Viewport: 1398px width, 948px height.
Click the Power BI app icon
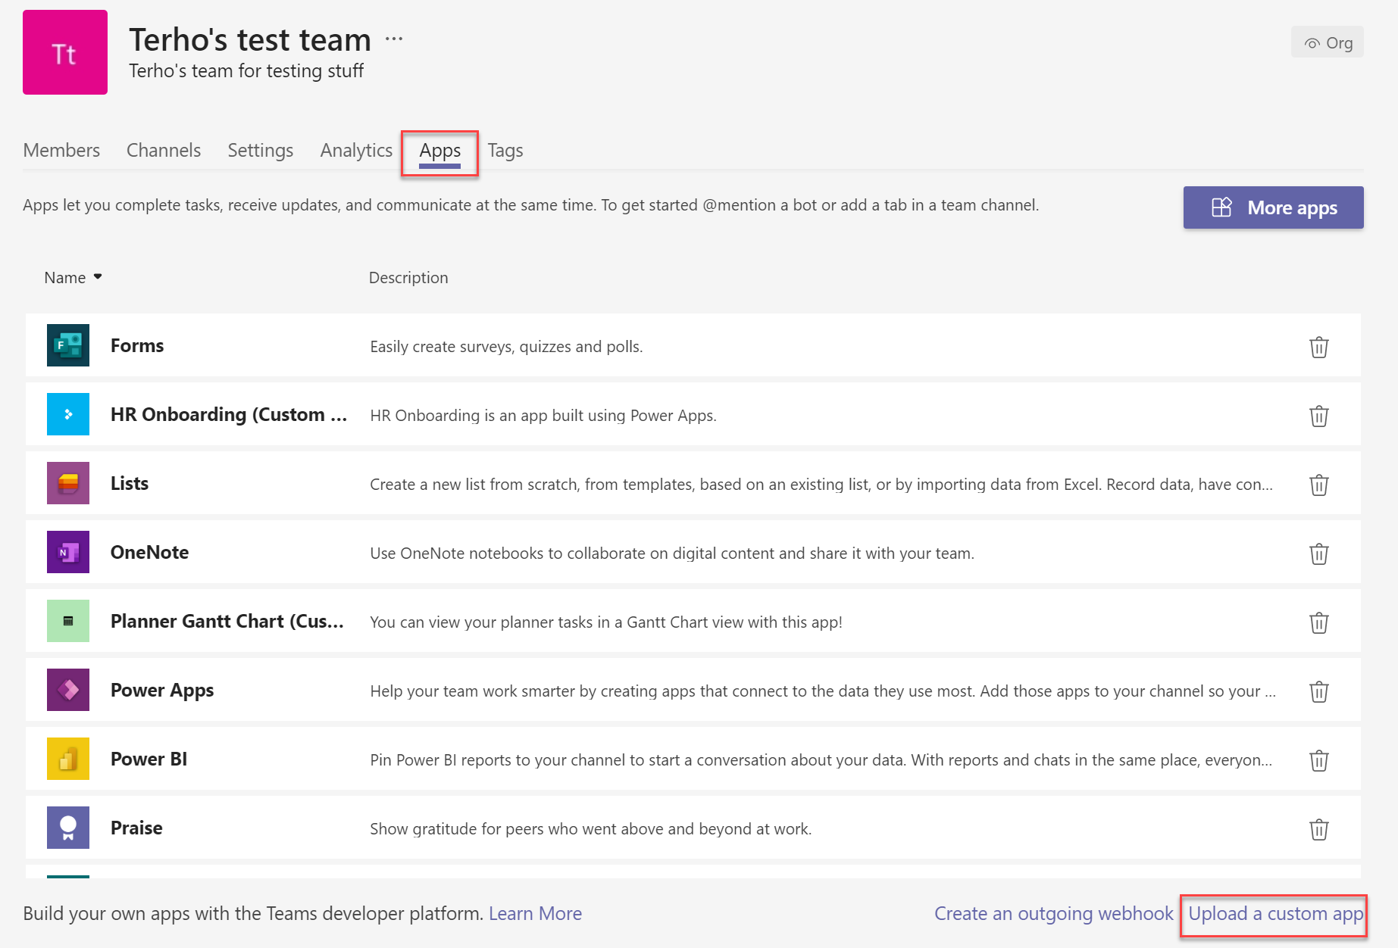(68, 759)
